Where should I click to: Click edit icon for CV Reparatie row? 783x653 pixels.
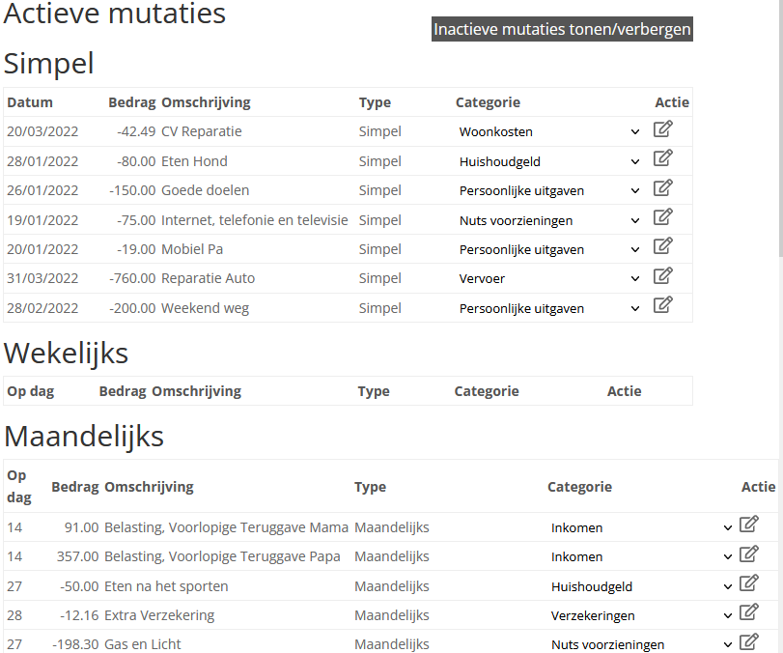(662, 129)
